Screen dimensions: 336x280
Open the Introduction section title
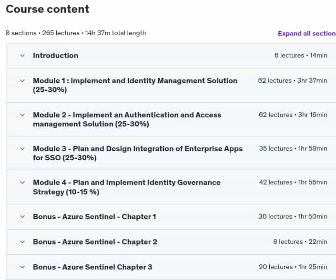(x=55, y=56)
